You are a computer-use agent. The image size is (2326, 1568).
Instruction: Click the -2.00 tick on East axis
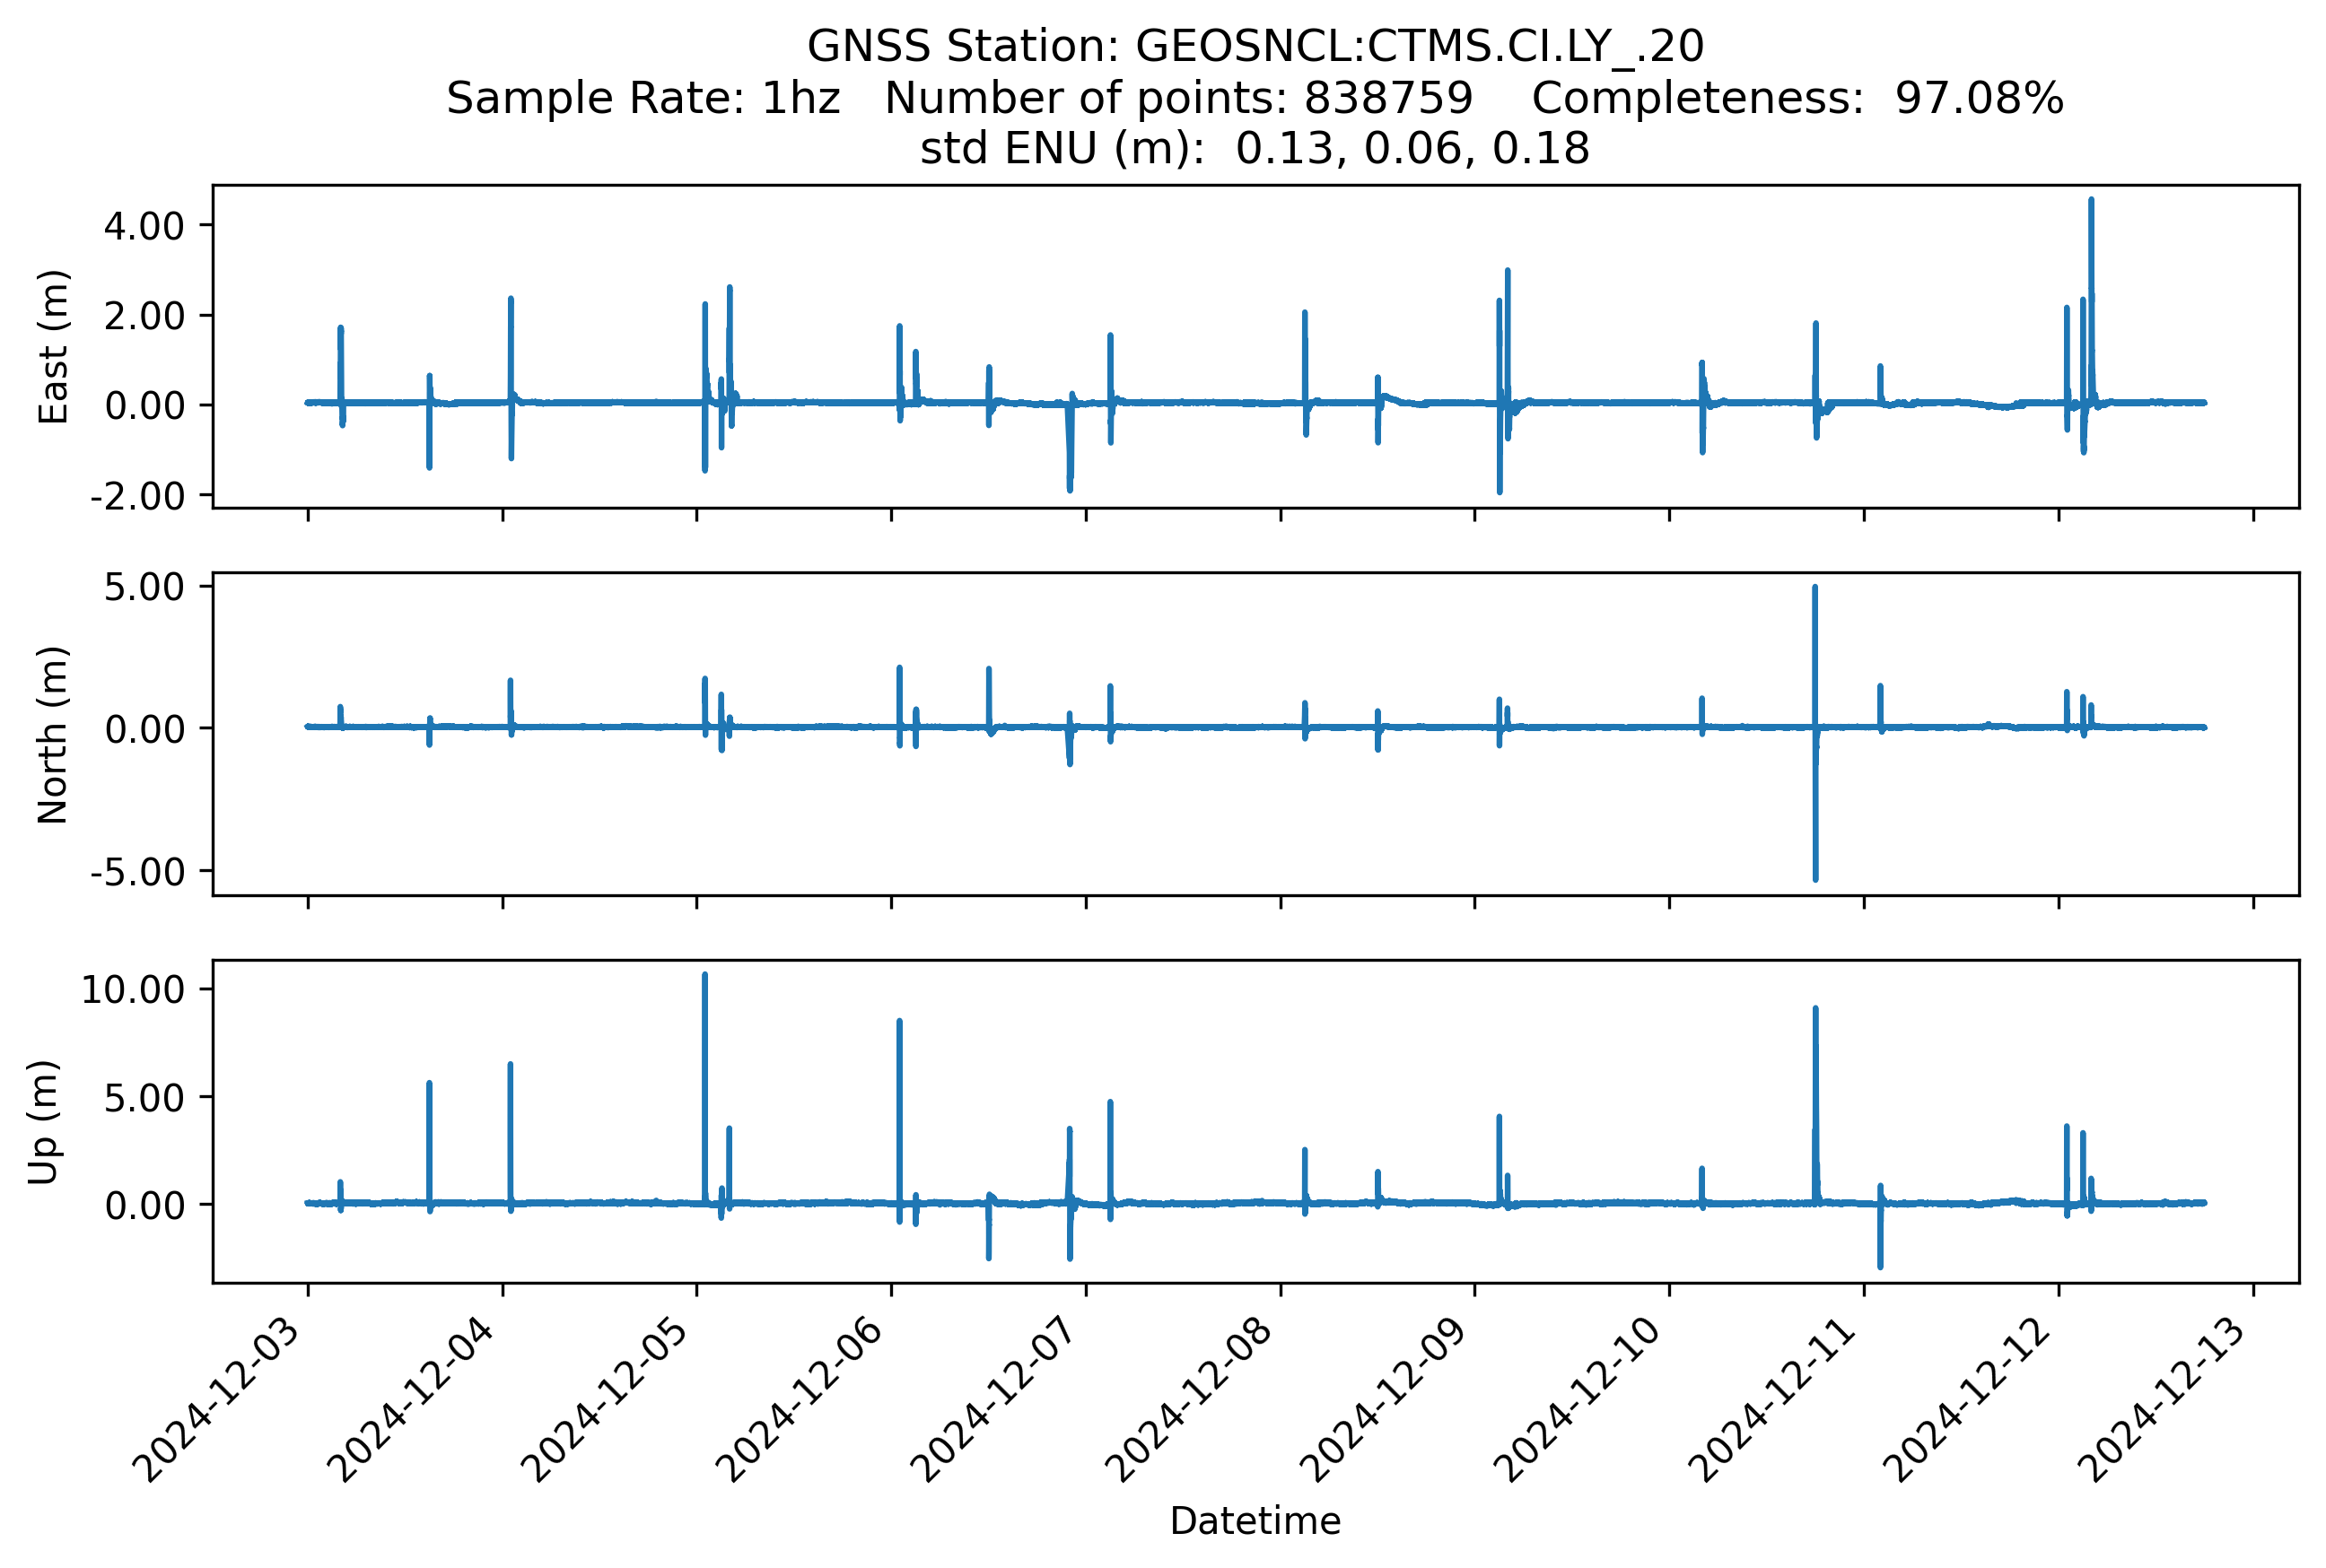tap(138, 496)
